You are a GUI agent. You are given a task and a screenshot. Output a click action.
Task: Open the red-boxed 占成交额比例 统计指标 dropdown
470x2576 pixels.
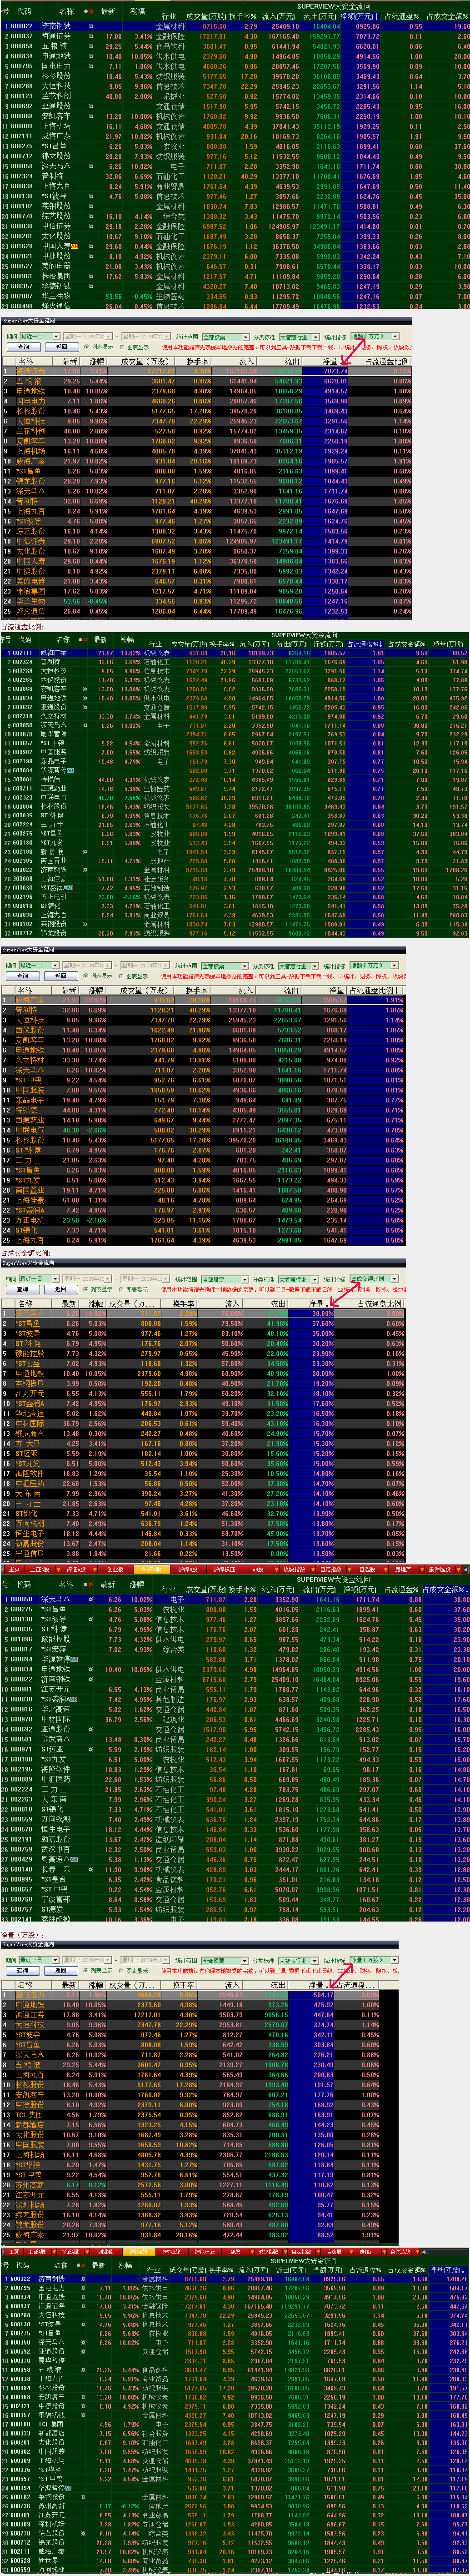[x=373, y=1278]
